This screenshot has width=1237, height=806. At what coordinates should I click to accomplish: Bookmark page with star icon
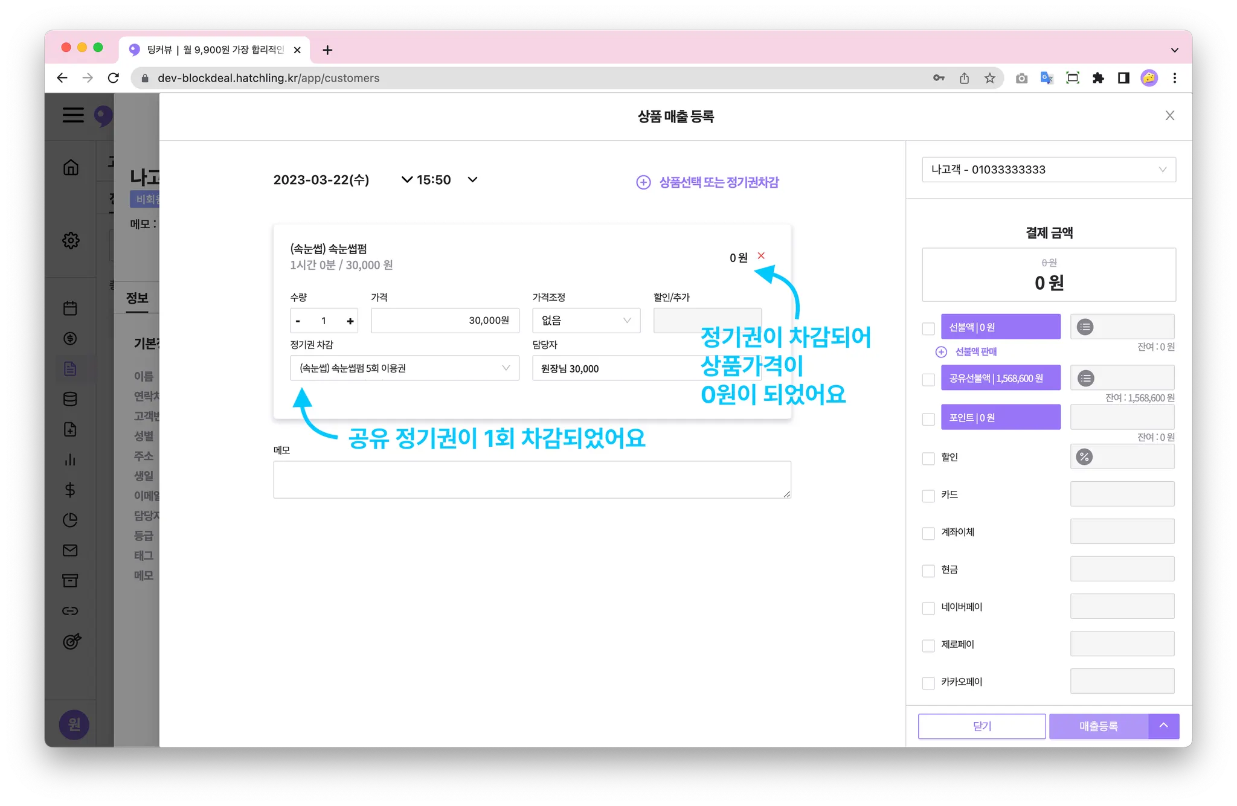tap(989, 78)
